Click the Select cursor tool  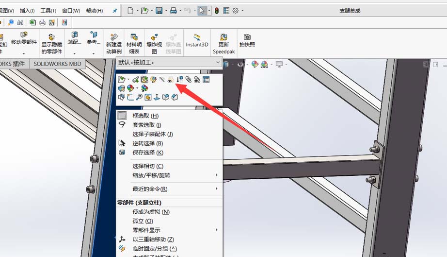coord(202,11)
